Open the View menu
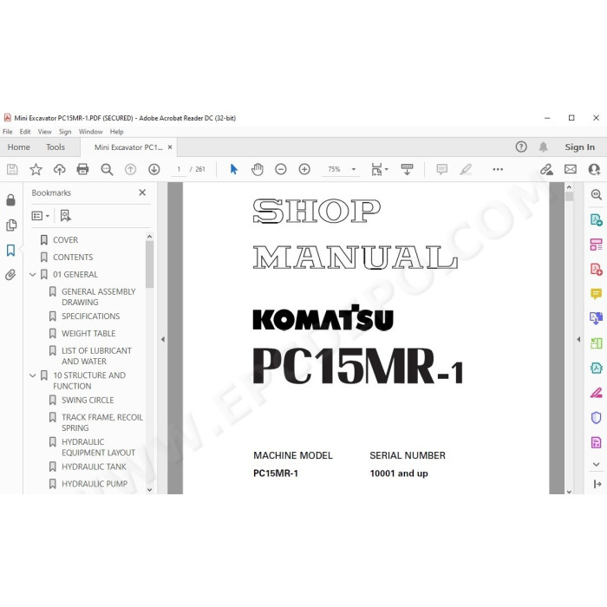The height and width of the screenshot is (607, 607). 44,132
